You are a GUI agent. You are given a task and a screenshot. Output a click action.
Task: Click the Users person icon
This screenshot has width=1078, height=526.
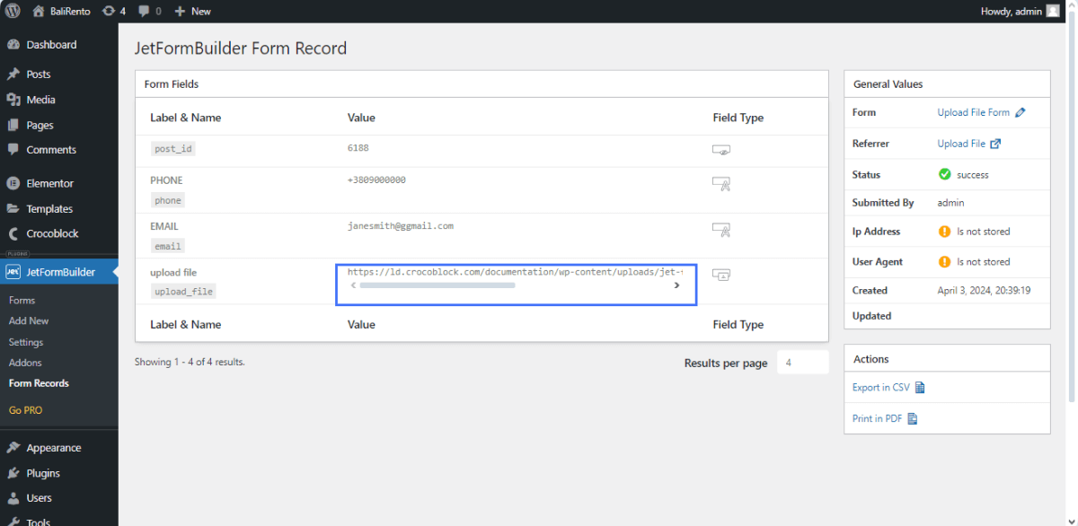pyautogui.click(x=13, y=498)
